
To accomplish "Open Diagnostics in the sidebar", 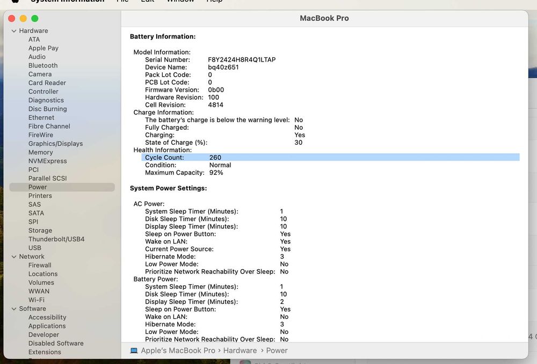I will tap(46, 100).
